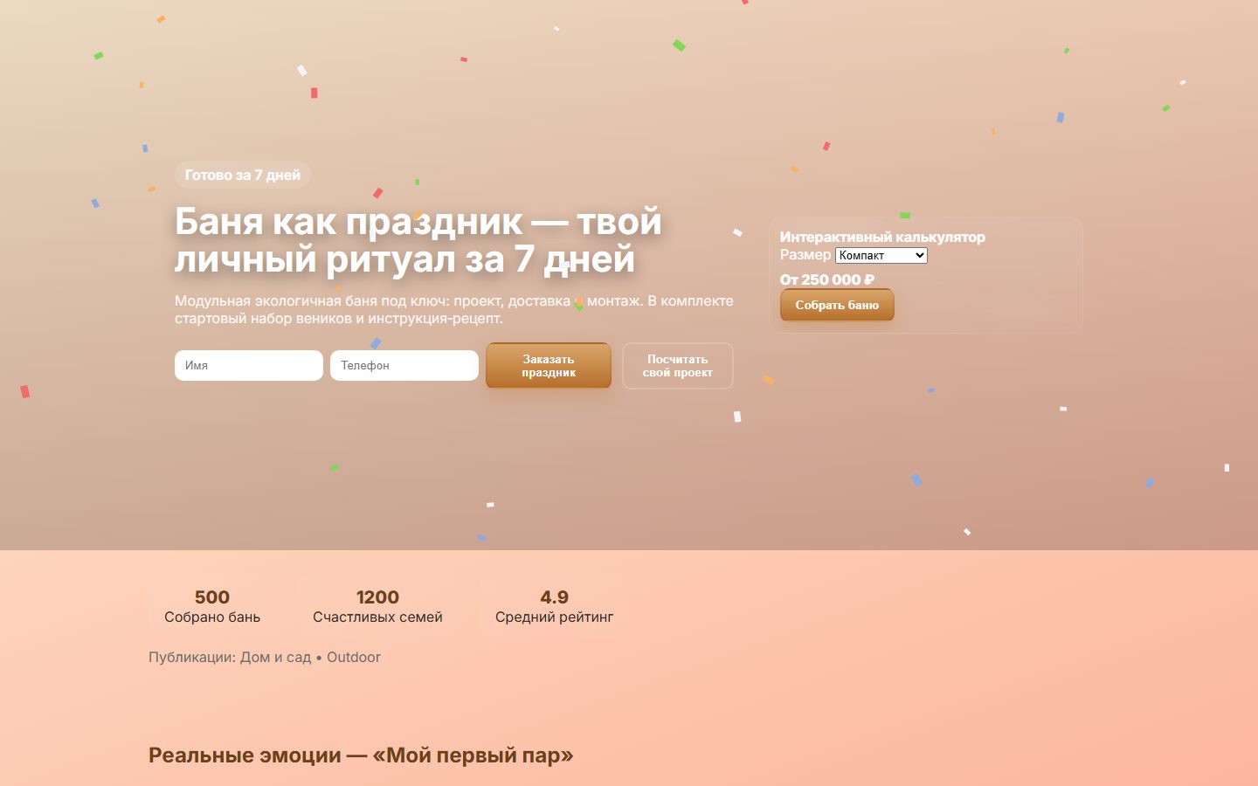Image resolution: width=1258 pixels, height=786 pixels.
Task: Click the 500 Собрано бань stat
Action: 212,606
